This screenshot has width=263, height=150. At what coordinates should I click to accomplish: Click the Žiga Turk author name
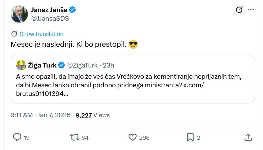coord(42,65)
